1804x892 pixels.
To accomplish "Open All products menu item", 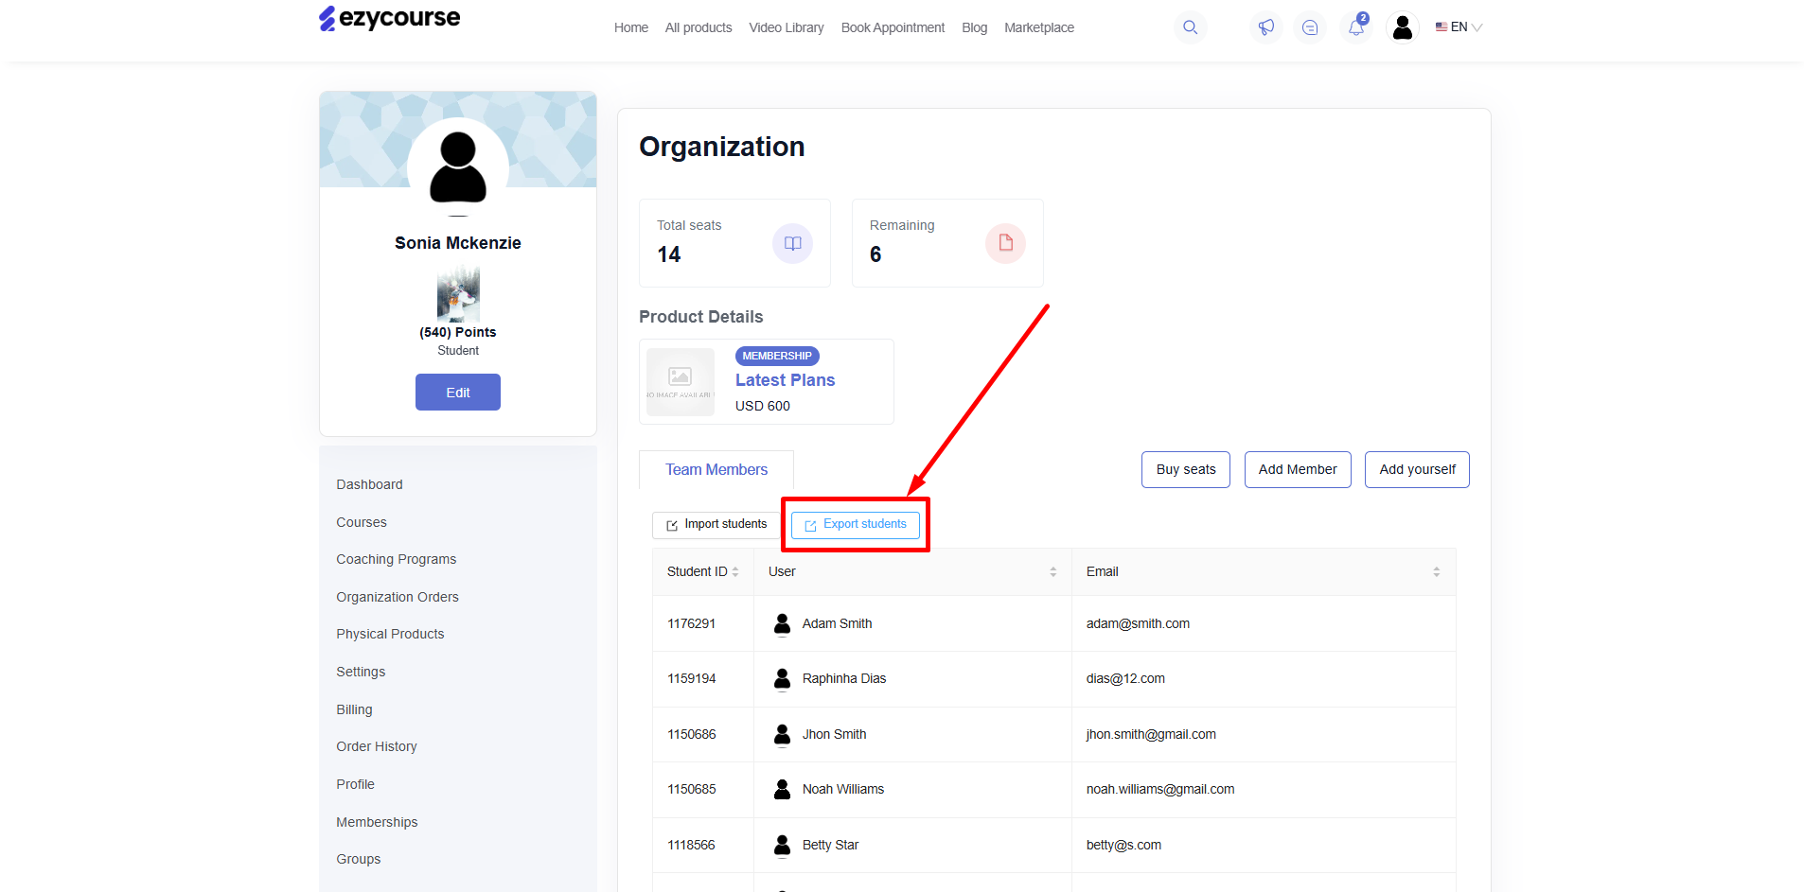I will click(699, 27).
